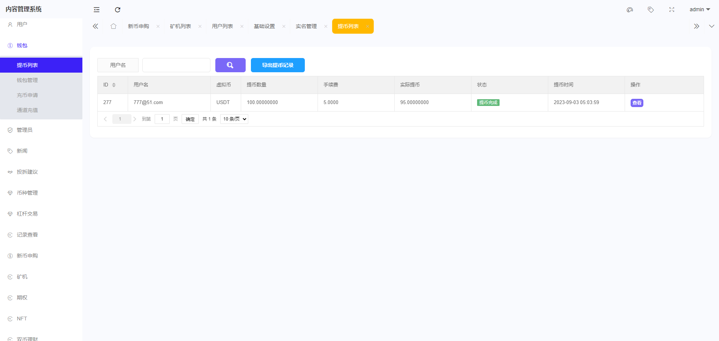Change the page size from 10 条/页
719x341 pixels.
(x=234, y=119)
